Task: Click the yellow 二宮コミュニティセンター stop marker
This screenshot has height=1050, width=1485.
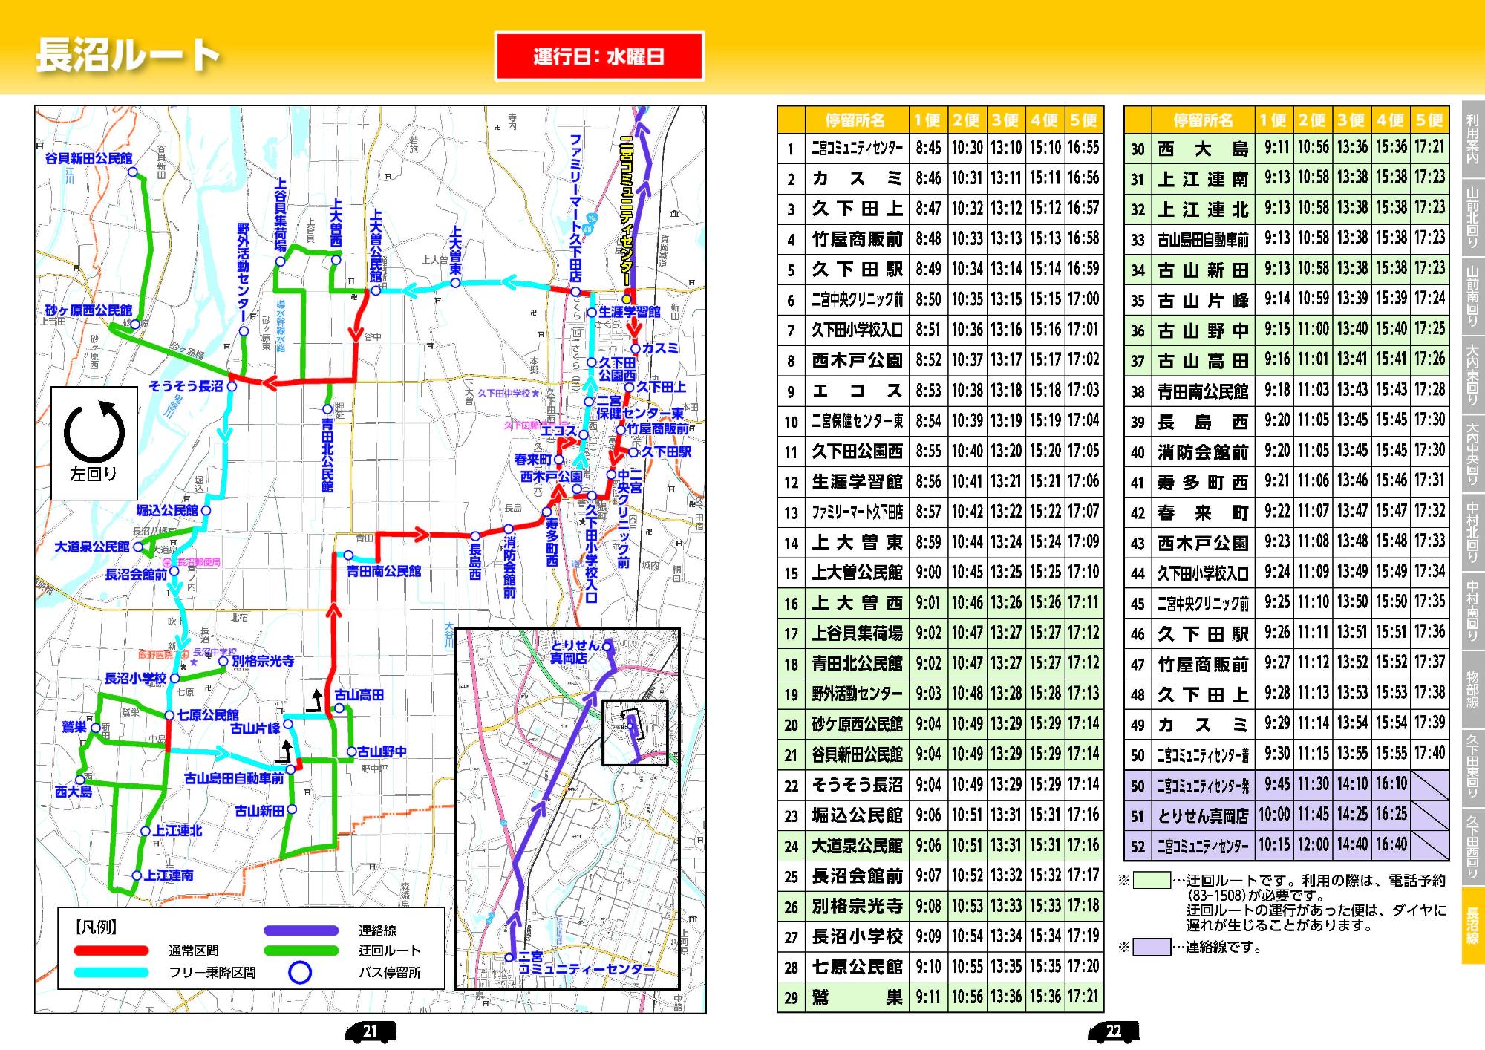Action: (x=626, y=299)
